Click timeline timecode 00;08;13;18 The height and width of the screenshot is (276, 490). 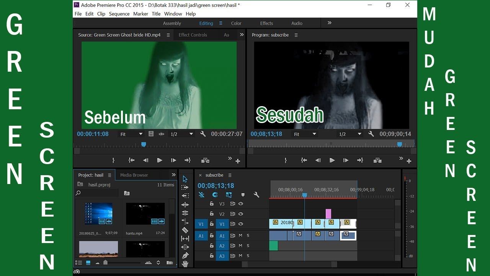216,186
